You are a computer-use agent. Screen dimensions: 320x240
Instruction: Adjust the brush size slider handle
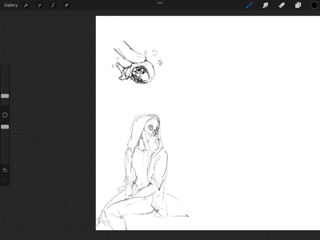[5, 96]
